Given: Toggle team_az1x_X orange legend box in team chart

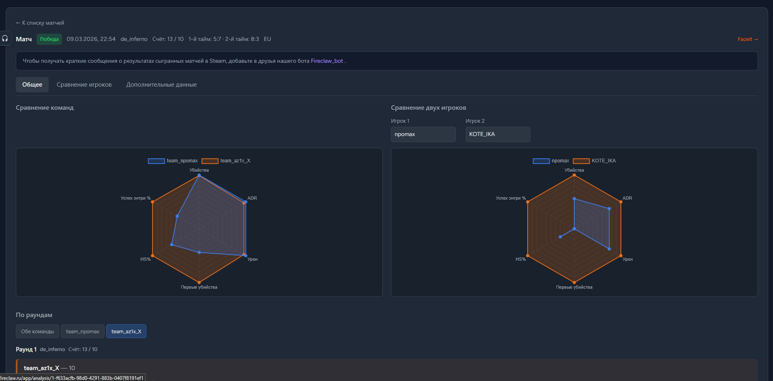Looking at the screenshot, I should tap(210, 161).
